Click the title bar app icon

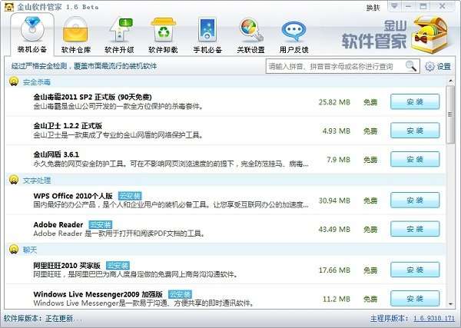(9, 7)
